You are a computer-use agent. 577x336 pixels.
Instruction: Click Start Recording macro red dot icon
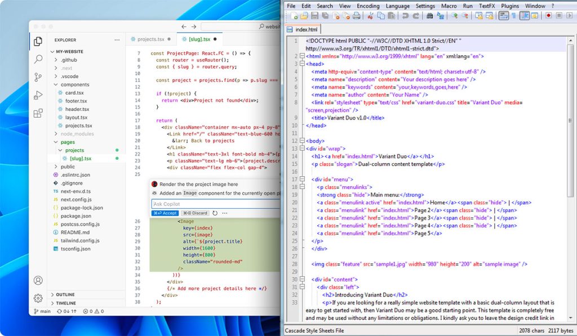click(x=549, y=15)
